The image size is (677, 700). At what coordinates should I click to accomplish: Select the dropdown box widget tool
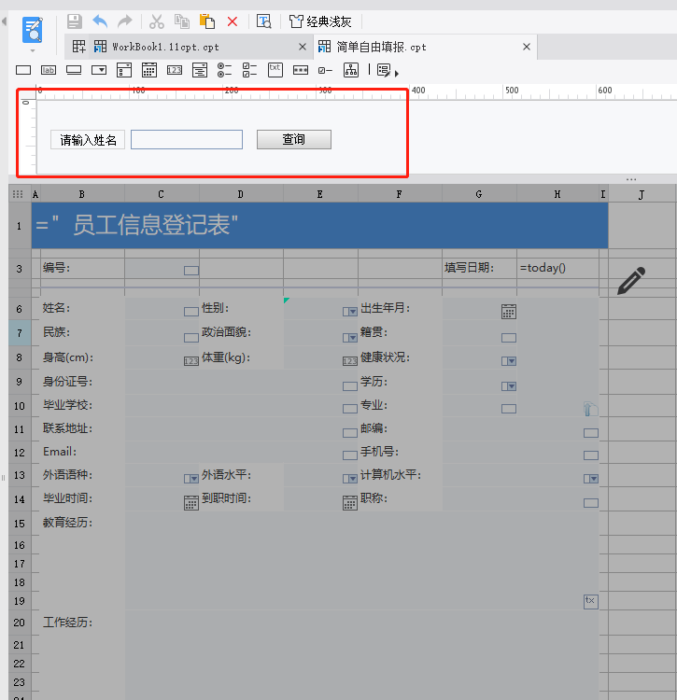tap(99, 70)
